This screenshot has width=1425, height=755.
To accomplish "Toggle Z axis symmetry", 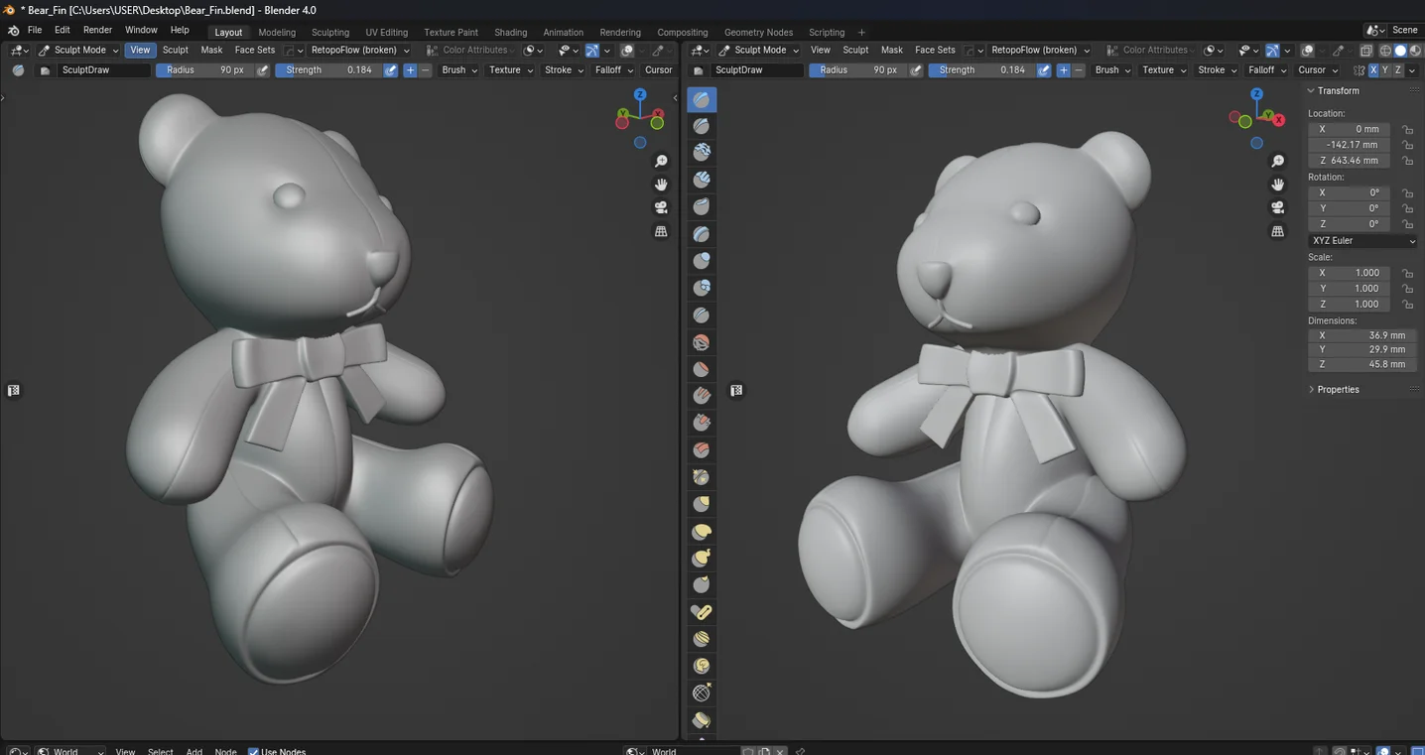I will (x=1398, y=70).
